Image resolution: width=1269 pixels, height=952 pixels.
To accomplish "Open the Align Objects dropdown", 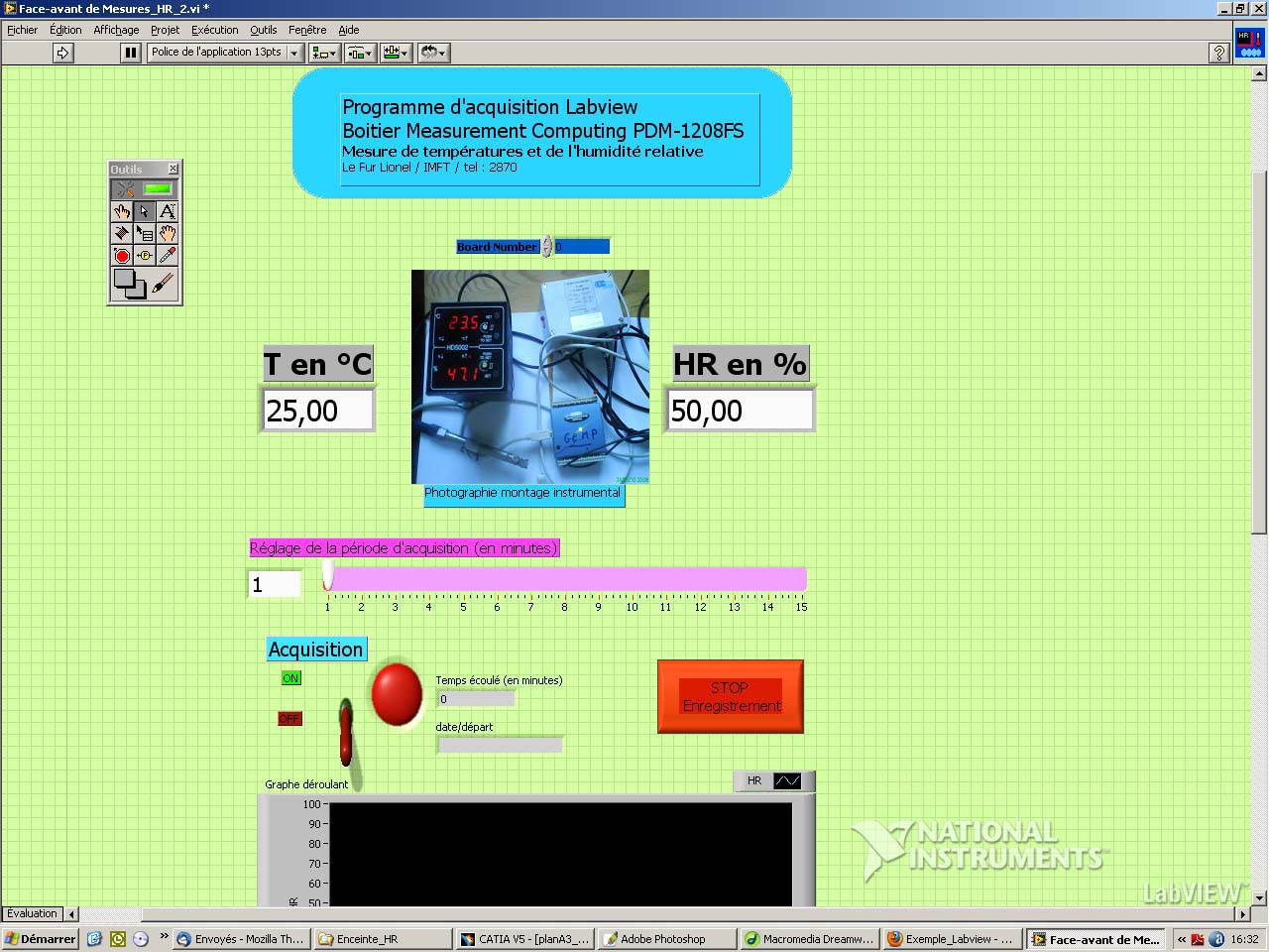I will coord(324,53).
